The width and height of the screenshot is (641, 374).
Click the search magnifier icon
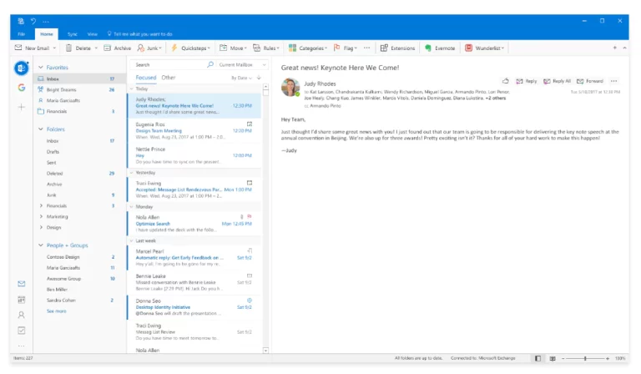coord(210,64)
